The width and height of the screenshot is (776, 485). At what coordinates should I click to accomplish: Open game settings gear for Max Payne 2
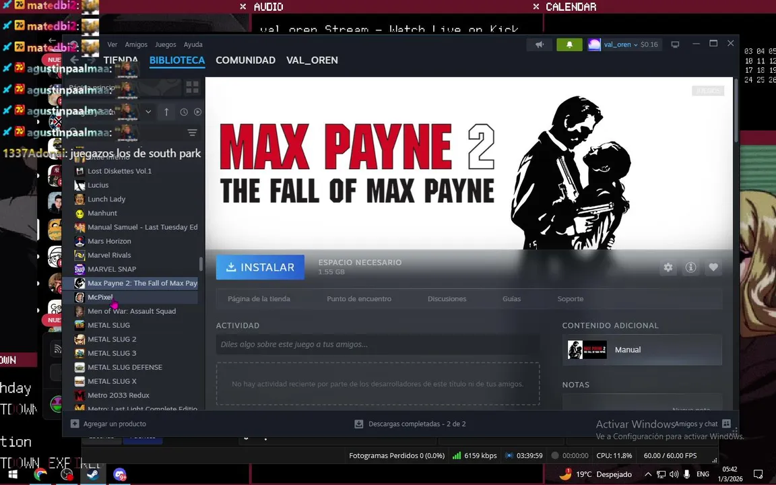(668, 267)
